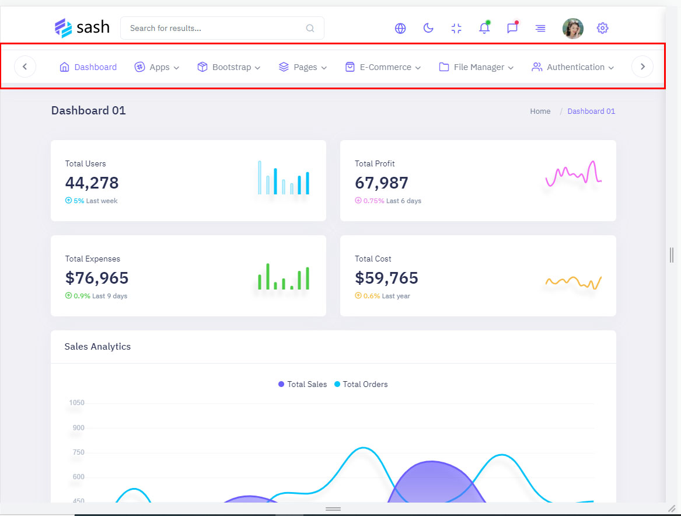Exit fullscreen using the minimize icon

coord(456,28)
